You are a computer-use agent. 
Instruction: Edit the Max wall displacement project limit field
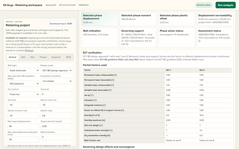pos(23,139)
